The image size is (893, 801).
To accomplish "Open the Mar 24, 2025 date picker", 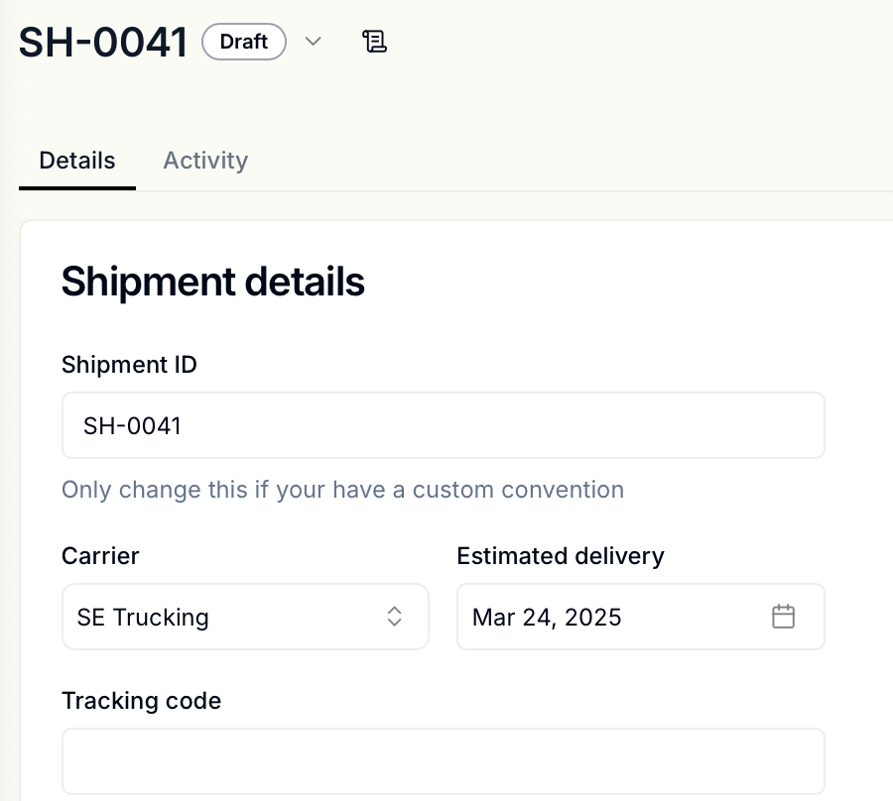I will coord(641,617).
